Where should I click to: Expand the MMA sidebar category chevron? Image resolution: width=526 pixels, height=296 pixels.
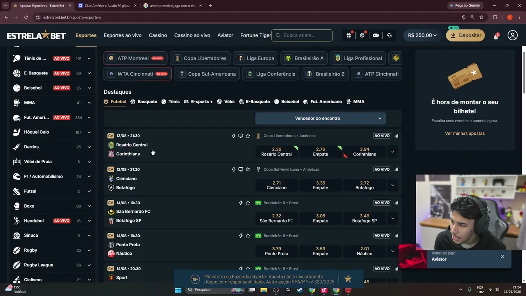coord(89,103)
